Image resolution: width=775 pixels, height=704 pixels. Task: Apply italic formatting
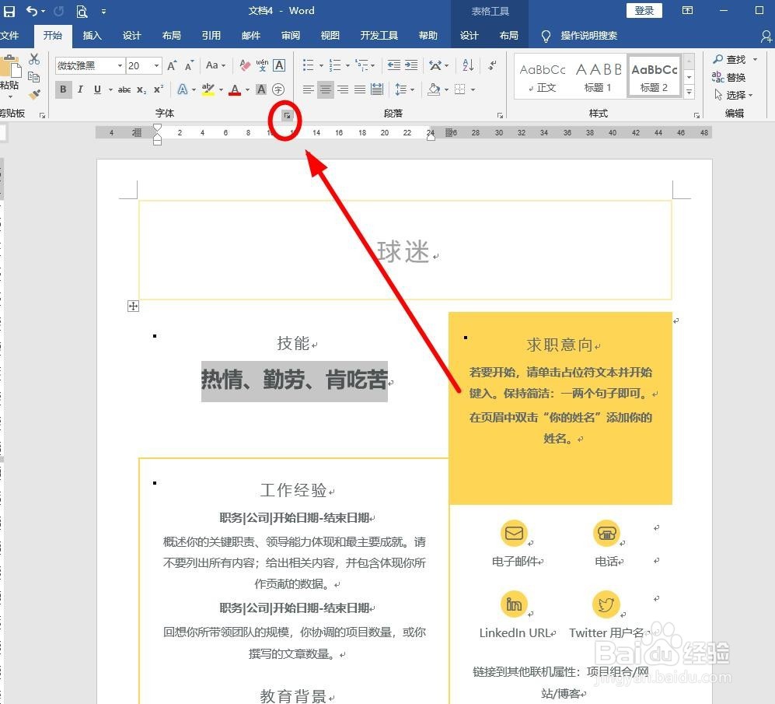81,89
